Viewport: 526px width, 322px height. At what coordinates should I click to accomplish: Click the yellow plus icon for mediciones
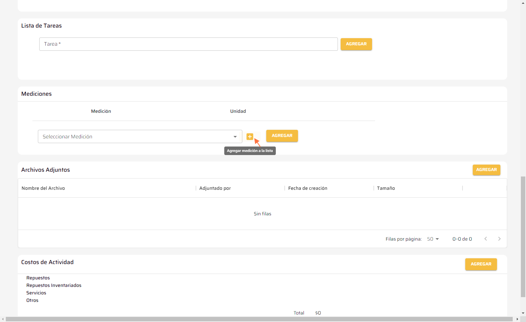click(250, 137)
